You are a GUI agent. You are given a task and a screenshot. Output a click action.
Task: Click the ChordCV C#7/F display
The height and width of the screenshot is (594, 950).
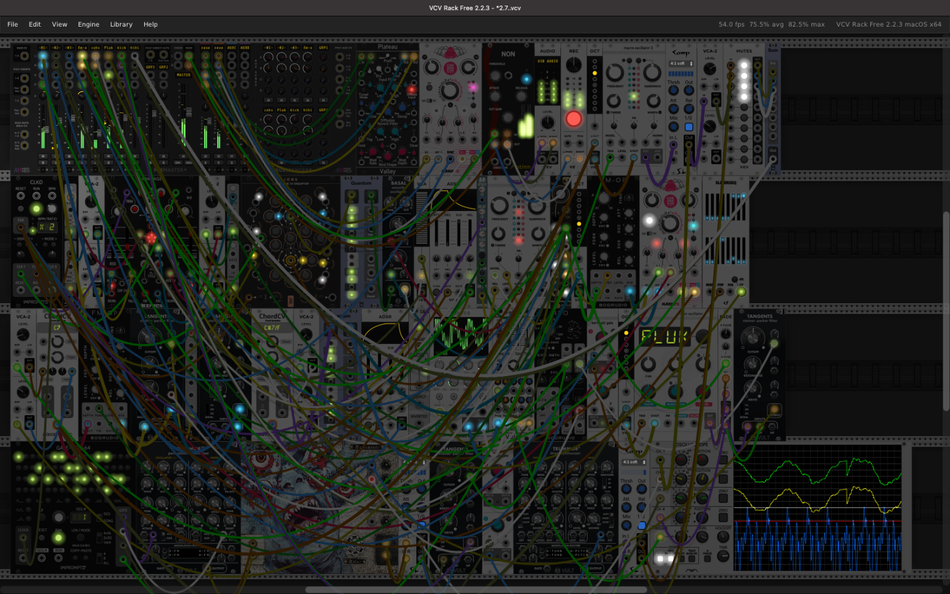pyautogui.click(x=272, y=328)
